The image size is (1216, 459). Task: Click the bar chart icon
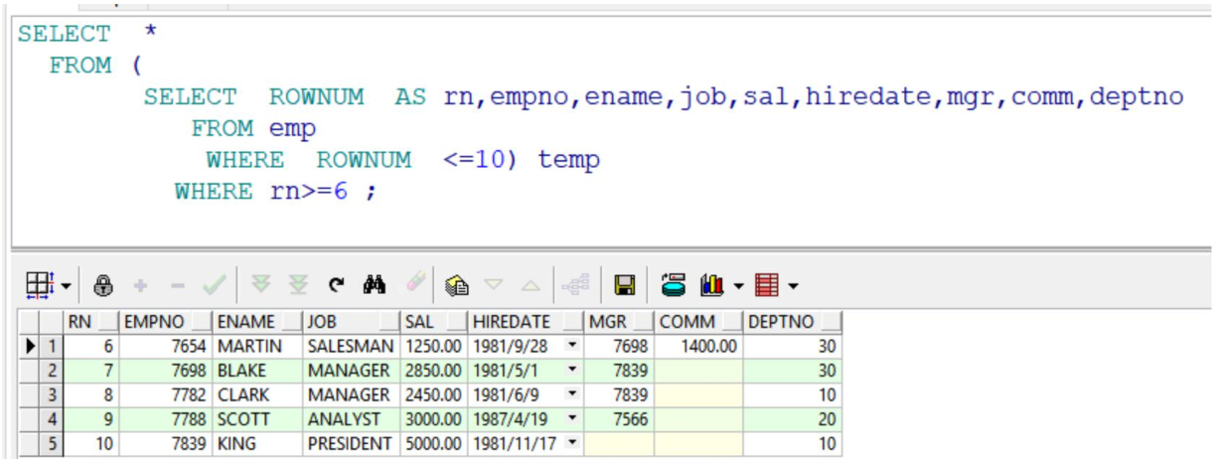(x=711, y=286)
